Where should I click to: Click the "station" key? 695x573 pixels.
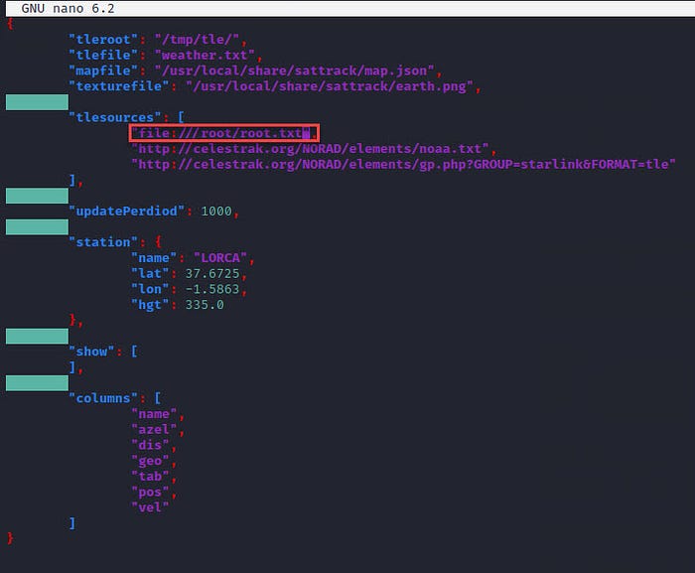pos(103,242)
